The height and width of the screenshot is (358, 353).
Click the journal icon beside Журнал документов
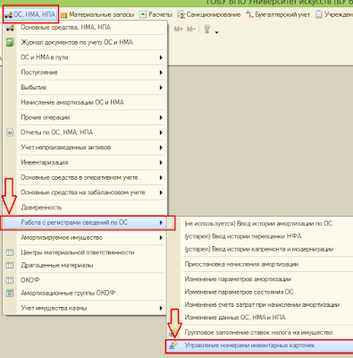click(x=10, y=42)
